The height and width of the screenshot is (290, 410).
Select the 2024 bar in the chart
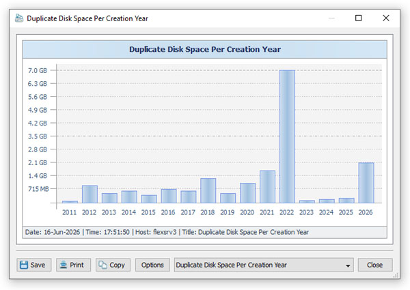point(327,201)
